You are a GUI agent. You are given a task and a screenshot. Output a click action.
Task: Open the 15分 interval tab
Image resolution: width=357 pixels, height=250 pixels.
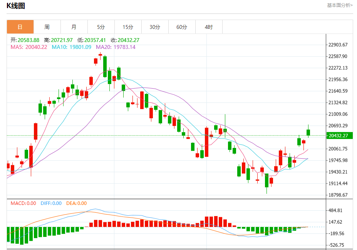tap(128, 27)
